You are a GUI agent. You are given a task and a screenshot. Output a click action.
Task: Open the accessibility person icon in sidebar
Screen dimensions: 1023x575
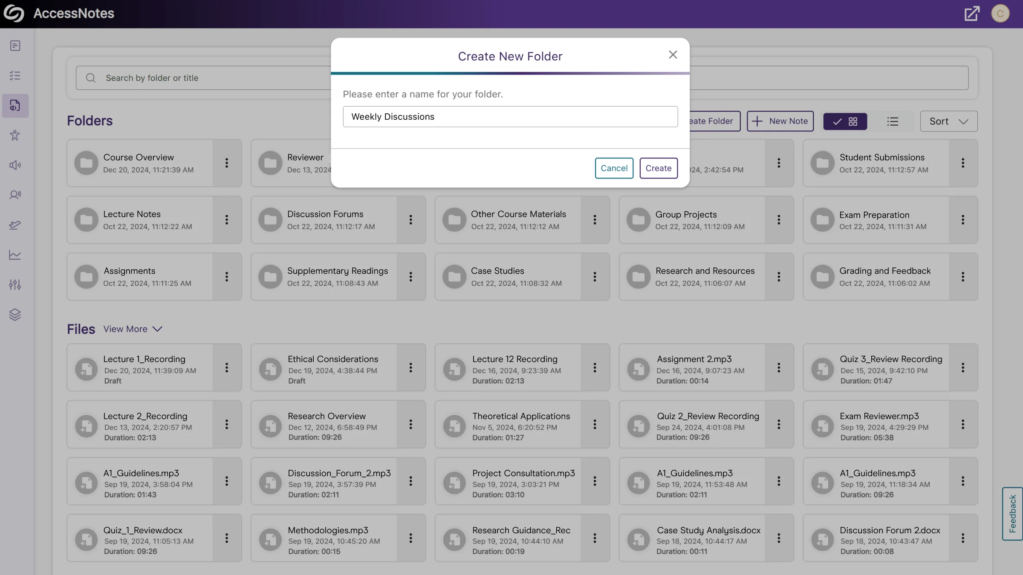(15, 135)
